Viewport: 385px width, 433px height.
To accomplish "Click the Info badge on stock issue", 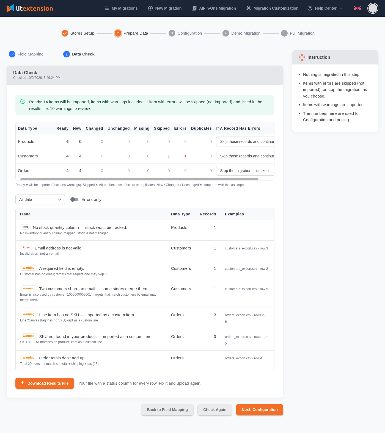I will click(25, 227).
